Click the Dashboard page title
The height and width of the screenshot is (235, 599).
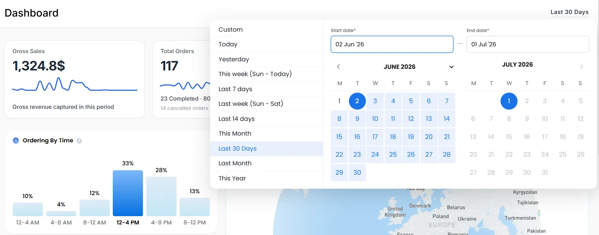click(x=32, y=13)
